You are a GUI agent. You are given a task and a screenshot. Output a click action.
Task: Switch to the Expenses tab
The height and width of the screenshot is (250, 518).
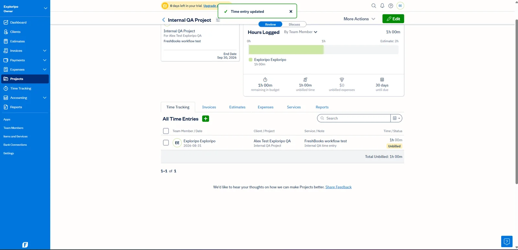click(265, 107)
